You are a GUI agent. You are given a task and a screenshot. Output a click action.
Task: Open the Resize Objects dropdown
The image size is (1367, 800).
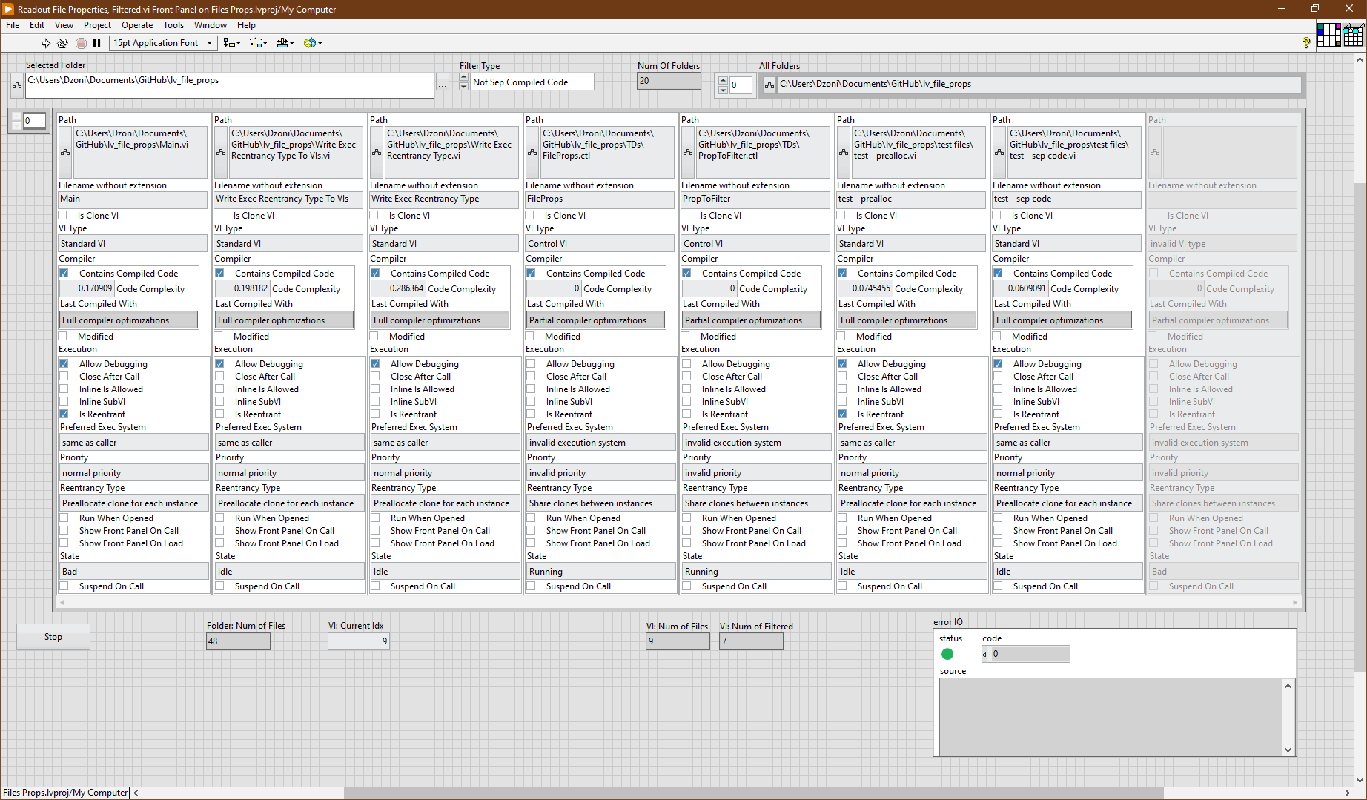(x=285, y=43)
